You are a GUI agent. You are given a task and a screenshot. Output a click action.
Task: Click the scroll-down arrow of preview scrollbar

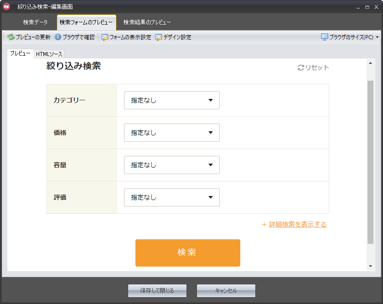[x=370, y=266]
